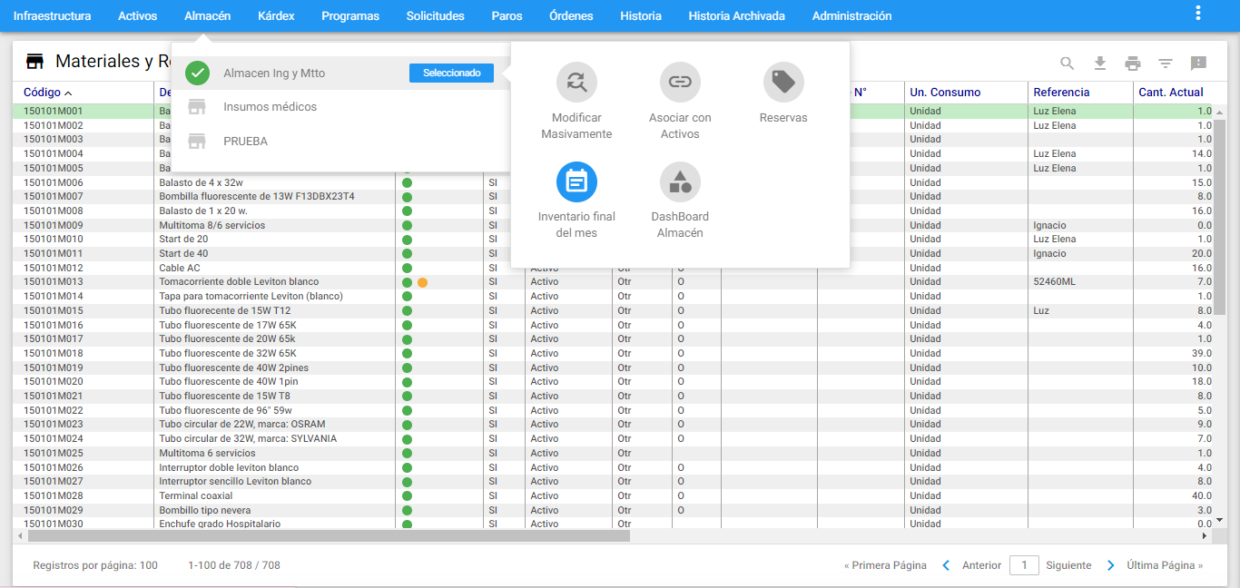
Task: Go to Última Página »
Action: 1165,565
